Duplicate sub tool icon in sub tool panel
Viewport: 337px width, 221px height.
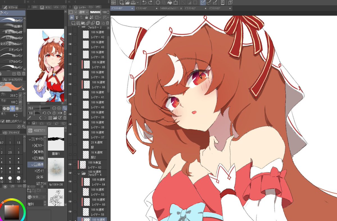click(x=19, y=74)
